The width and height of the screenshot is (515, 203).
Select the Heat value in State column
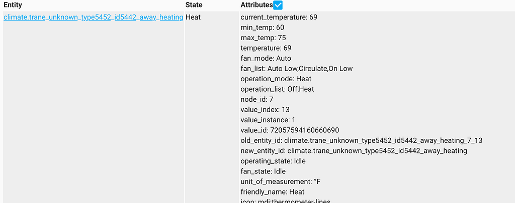pos(194,17)
